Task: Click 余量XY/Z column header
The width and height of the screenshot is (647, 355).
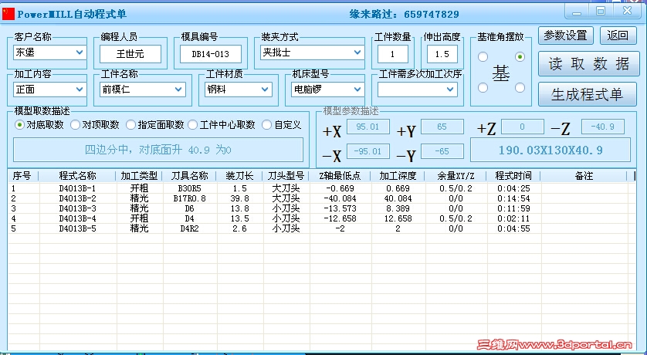Action: (x=456, y=176)
